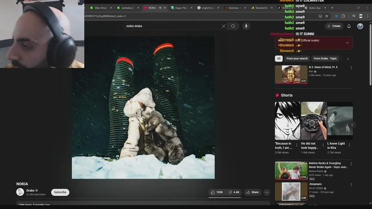Subscribe to Drake's channel
The height and width of the screenshot is (209, 372).
[60, 192]
